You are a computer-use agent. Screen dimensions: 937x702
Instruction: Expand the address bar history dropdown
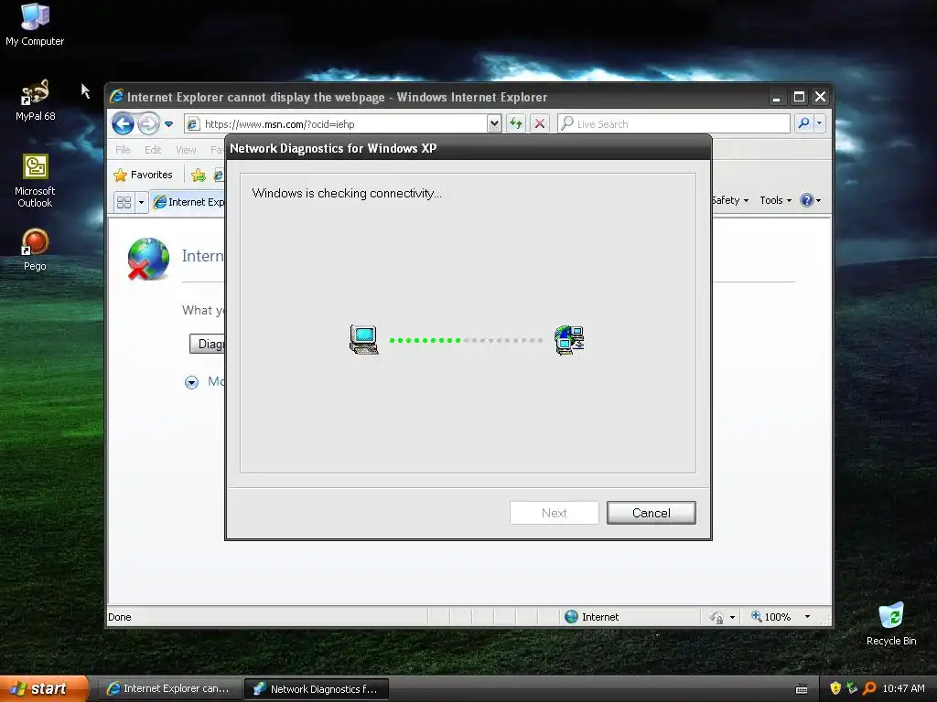pyautogui.click(x=494, y=124)
